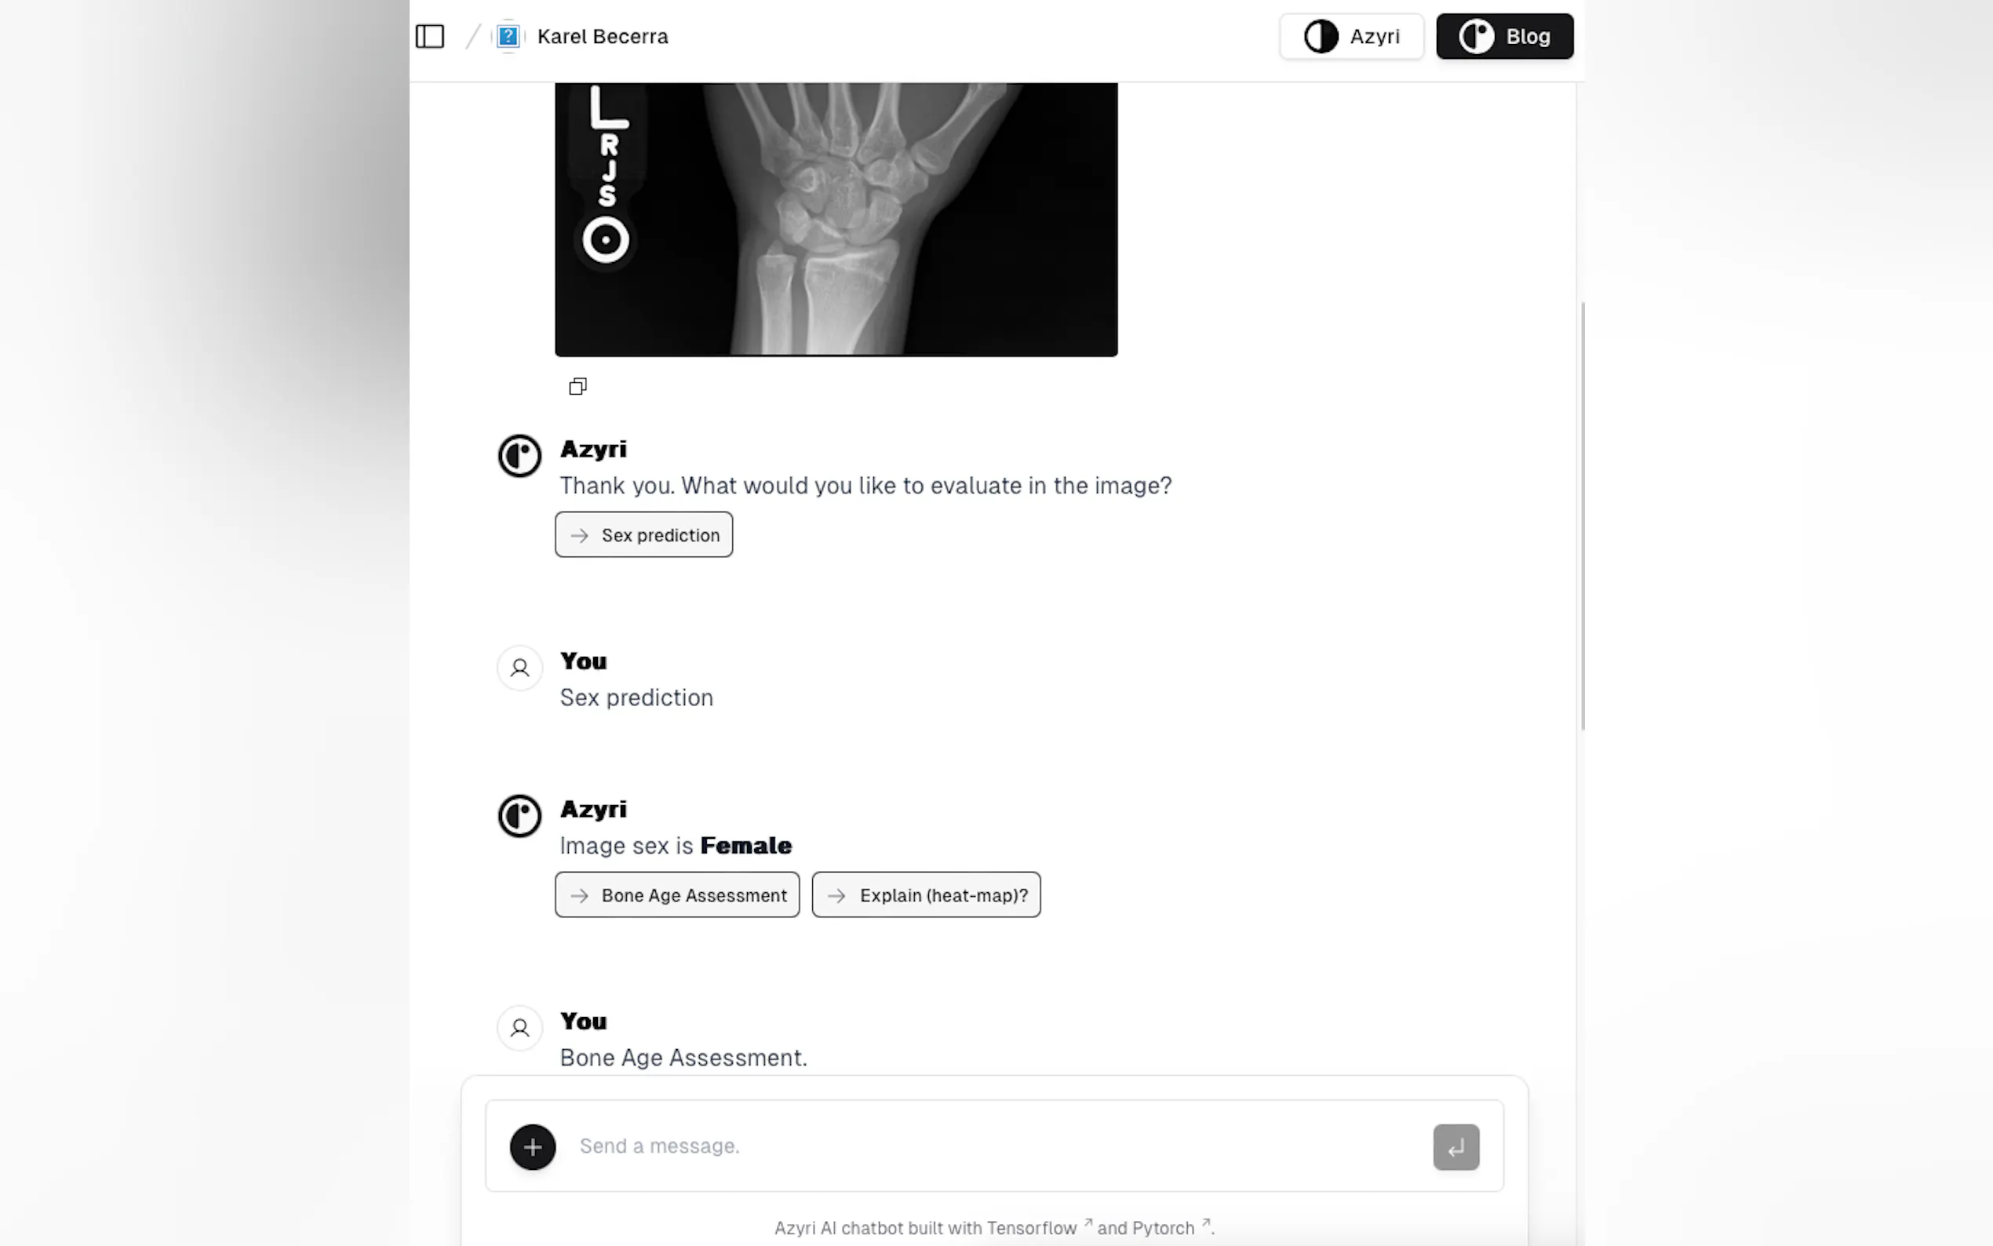
Task: Open the hand X-ray image
Action: tap(836, 218)
